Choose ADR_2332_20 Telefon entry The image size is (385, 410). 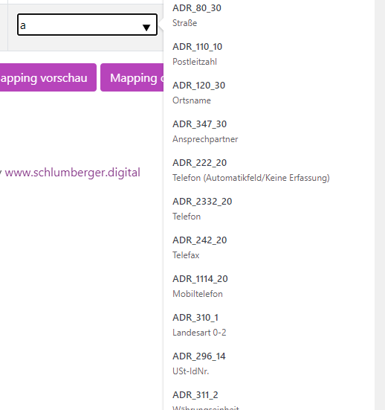(x=269, y=209)
